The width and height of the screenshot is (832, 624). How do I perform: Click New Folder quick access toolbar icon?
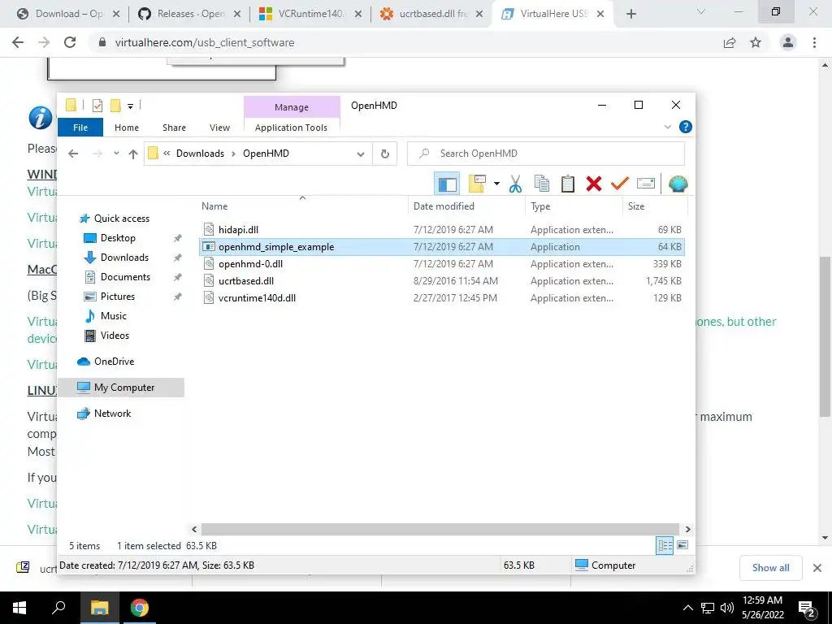tap(115, 106)
